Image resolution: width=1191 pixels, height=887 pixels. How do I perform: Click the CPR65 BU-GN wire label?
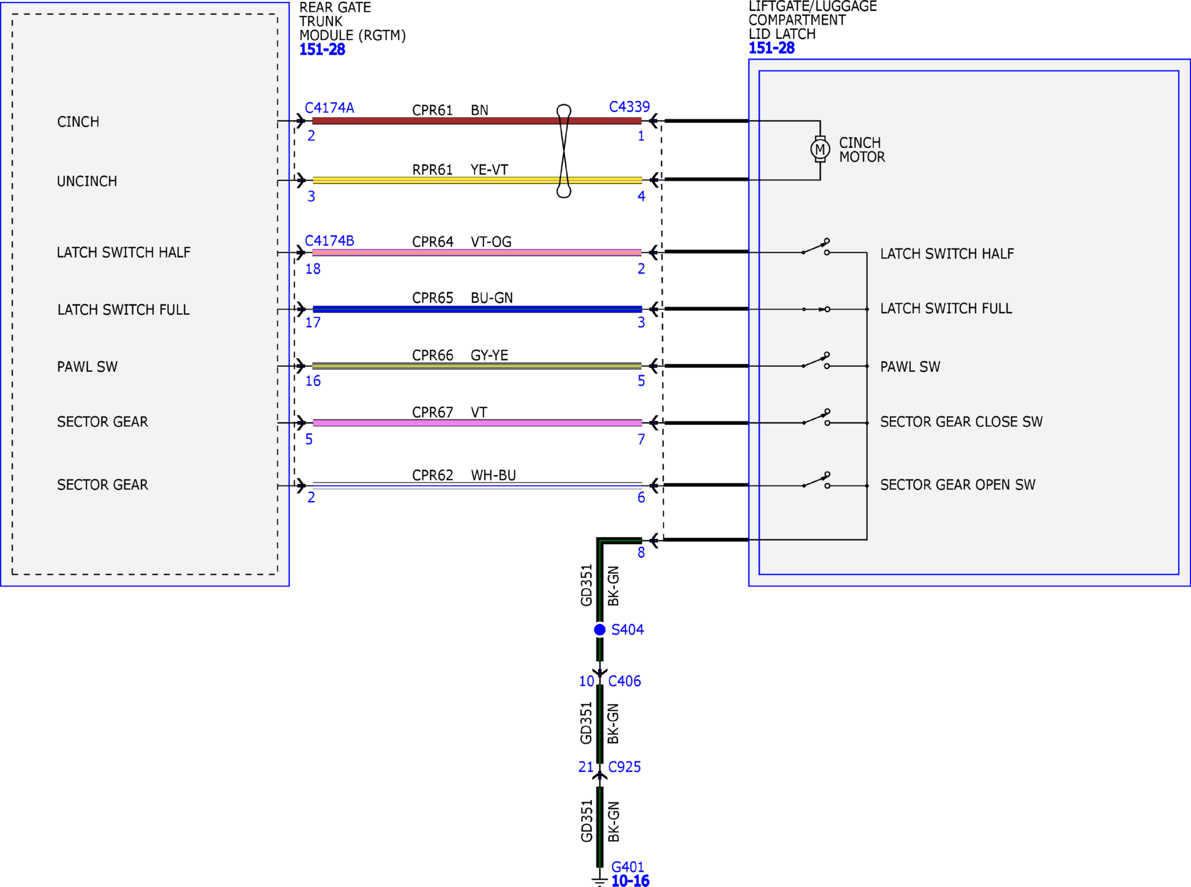point(462,298)
